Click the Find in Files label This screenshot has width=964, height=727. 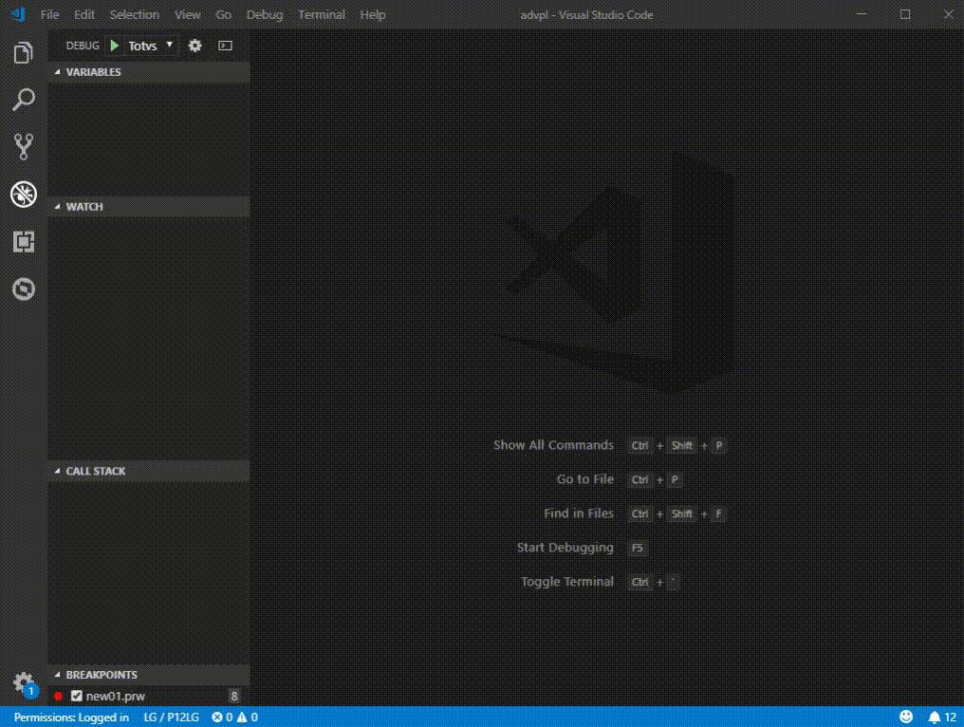coord(579,513)
